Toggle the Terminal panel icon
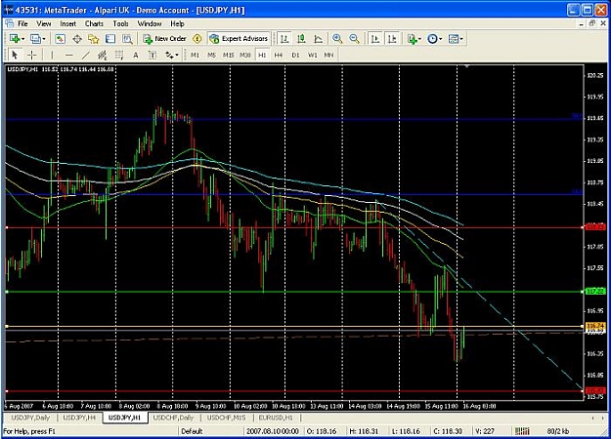 click(x=110, y=39)
